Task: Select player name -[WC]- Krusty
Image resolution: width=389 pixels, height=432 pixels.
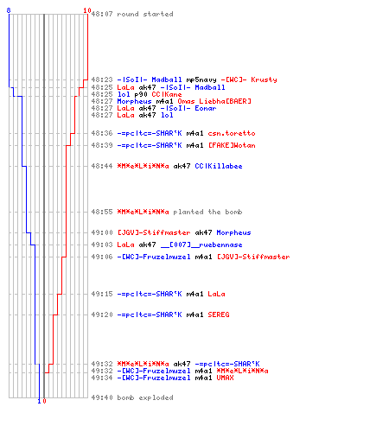Action: [x=249, y=79]
